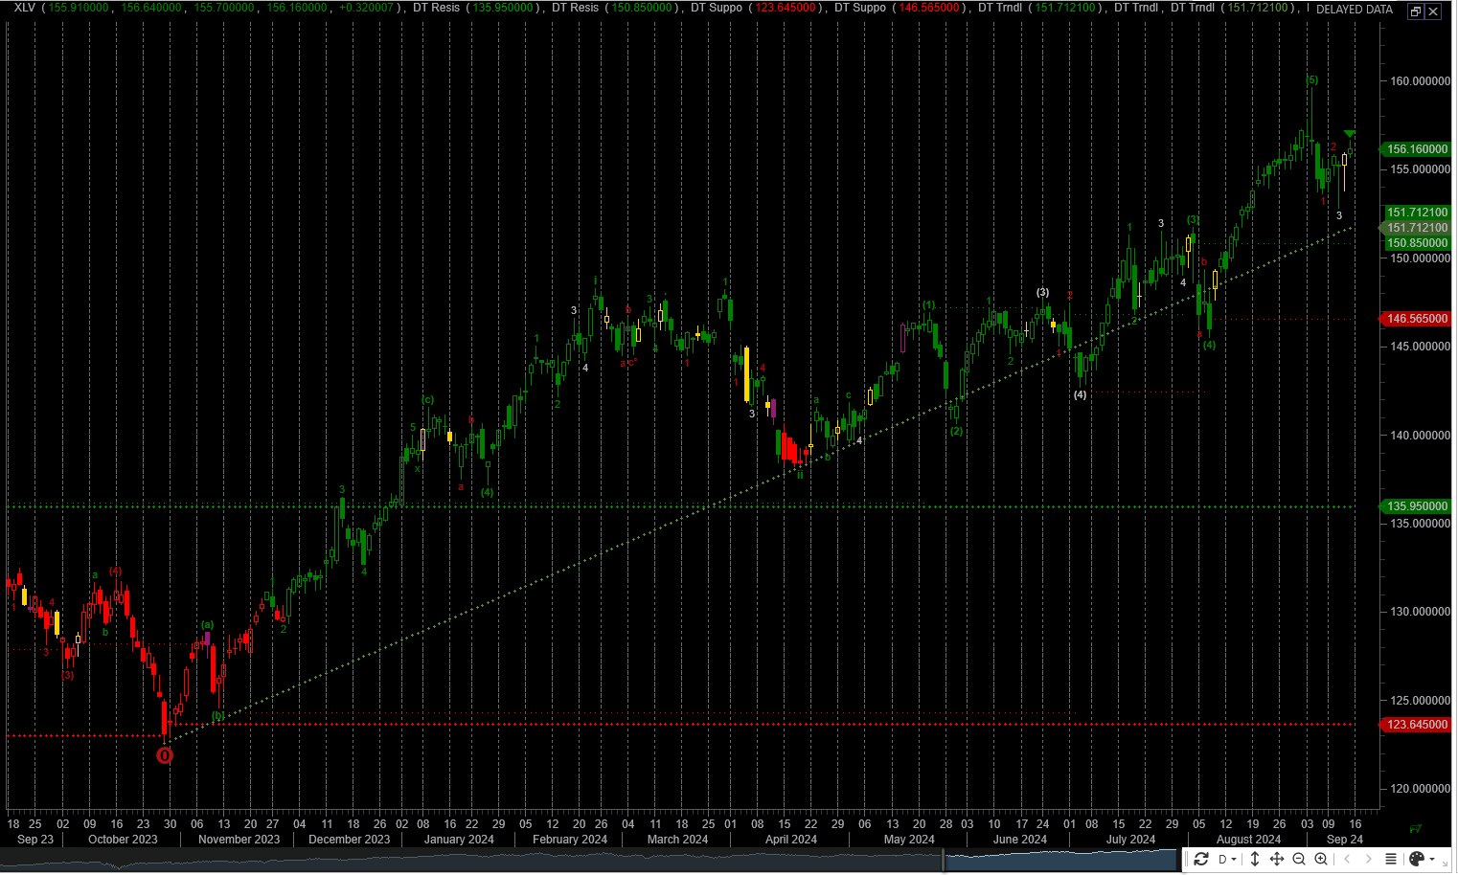
Task: Click the small green bull icon
Action: tap(1416, 829)
